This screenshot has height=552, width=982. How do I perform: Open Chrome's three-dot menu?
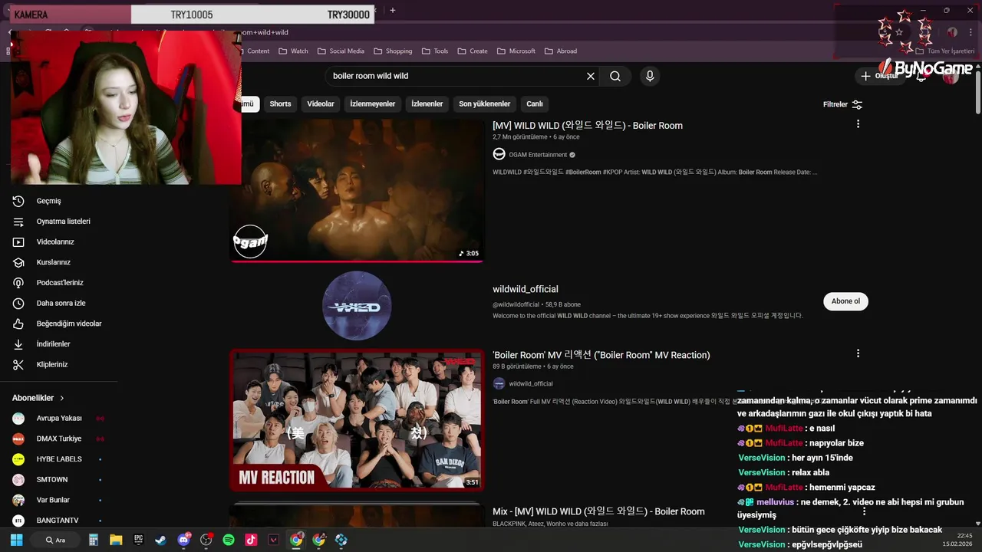970,32
